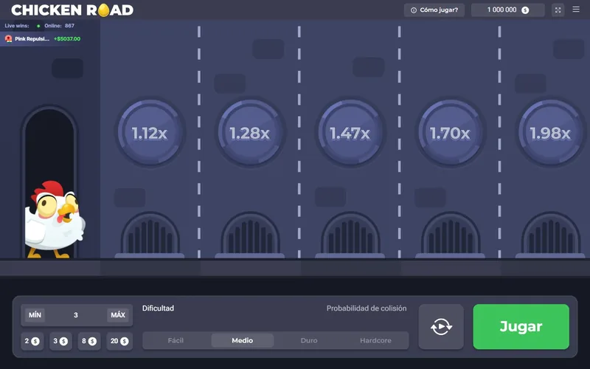Click the Chicken Road logo
The width and height of the screenshot is (590, 369).
(x=72, y=10)
